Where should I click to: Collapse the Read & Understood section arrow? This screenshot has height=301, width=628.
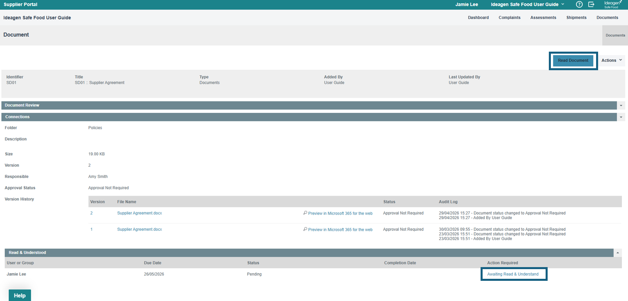coord(618,253)
